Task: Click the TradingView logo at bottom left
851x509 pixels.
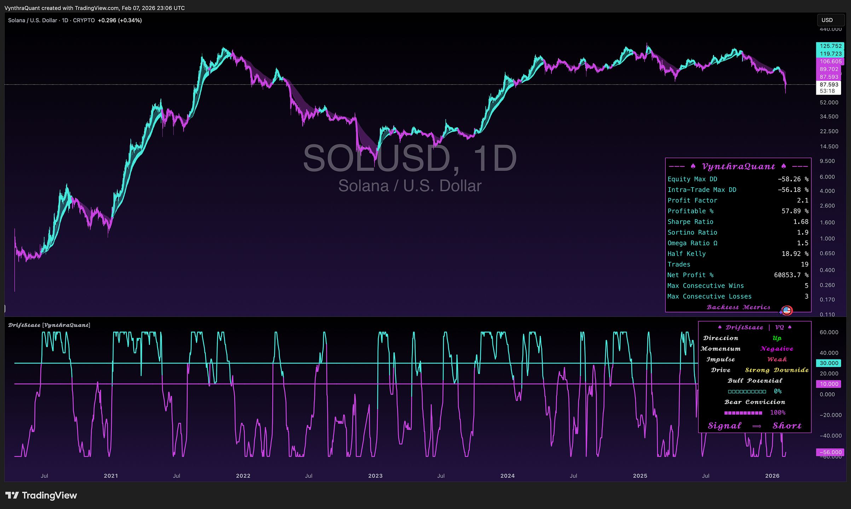Action: (x=41, y=495)
